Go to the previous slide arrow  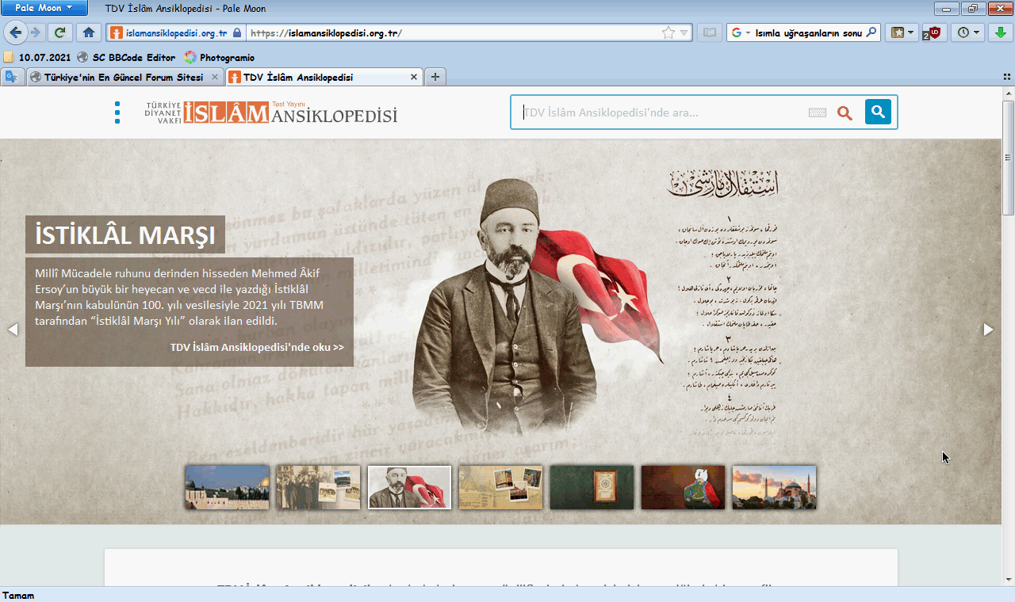click(x=13, y=330)
